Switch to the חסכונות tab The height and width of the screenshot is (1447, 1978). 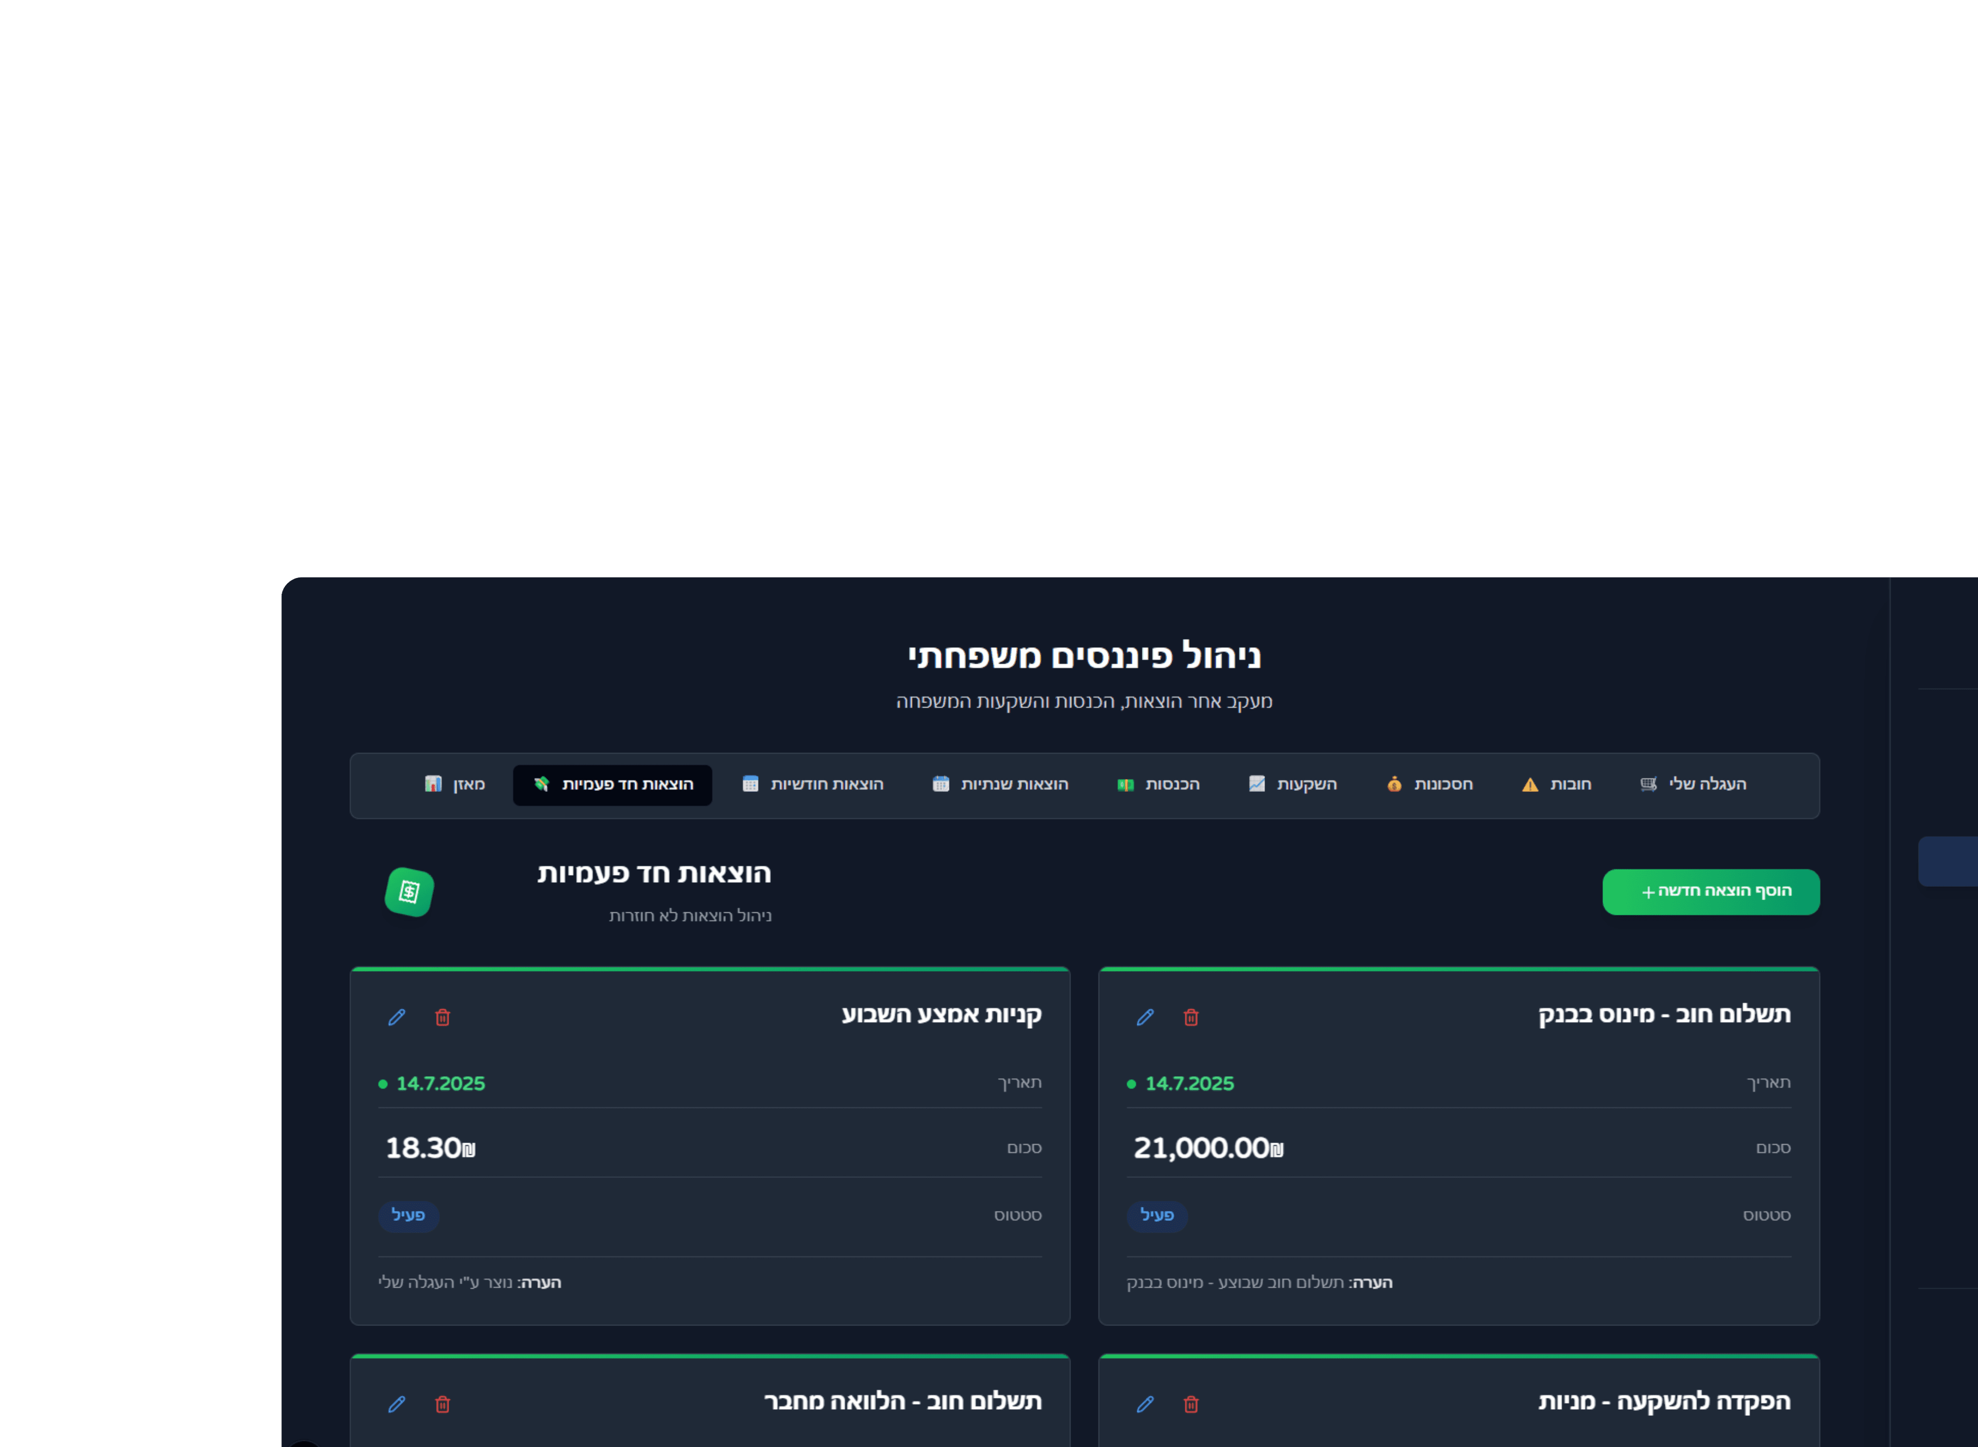pyautogui.click(x=1429, y=784)
